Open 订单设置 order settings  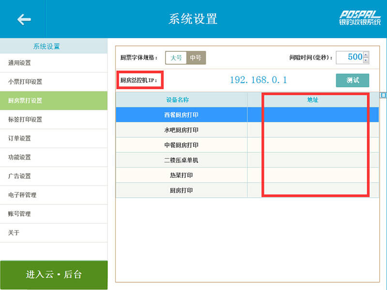20,138
